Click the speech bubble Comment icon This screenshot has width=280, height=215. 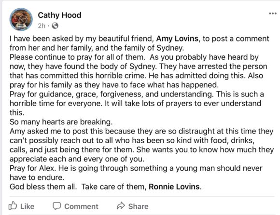click(56, 206)
